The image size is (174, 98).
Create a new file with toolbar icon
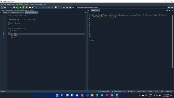click(x=2, y=7)
